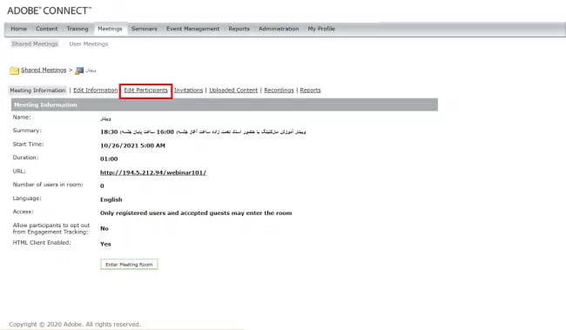Open the meeting Reports link

tap(311, 91)
